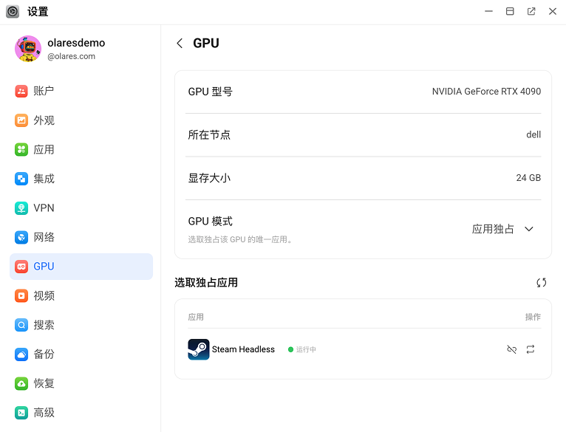Screen dimensions: 566x432
Task: Click the 恢复 restore icon
Action: [21, 383]
